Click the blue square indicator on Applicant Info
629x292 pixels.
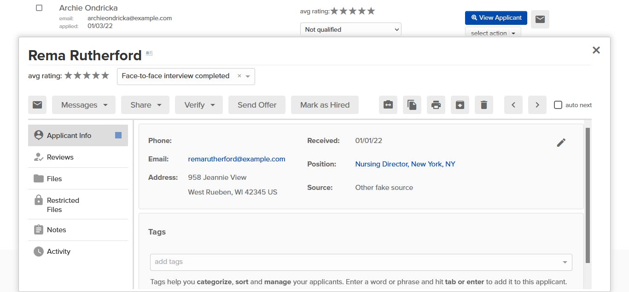click(x=118, y=135)
